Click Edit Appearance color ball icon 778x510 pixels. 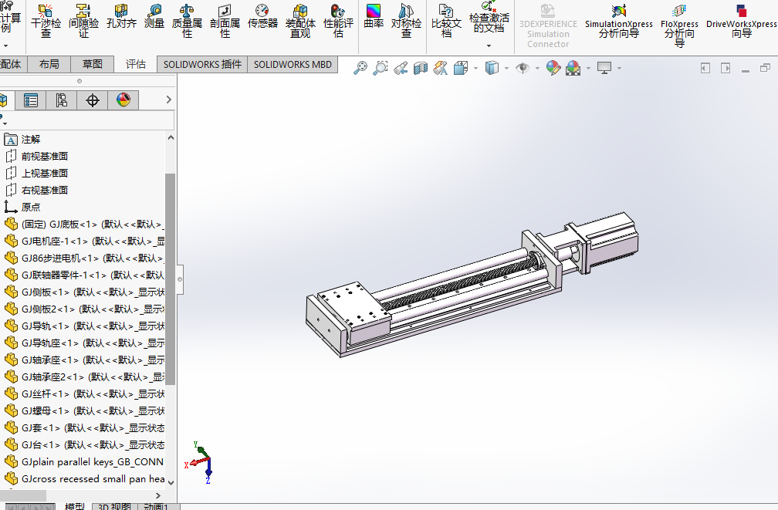click(x=553, y=68)
